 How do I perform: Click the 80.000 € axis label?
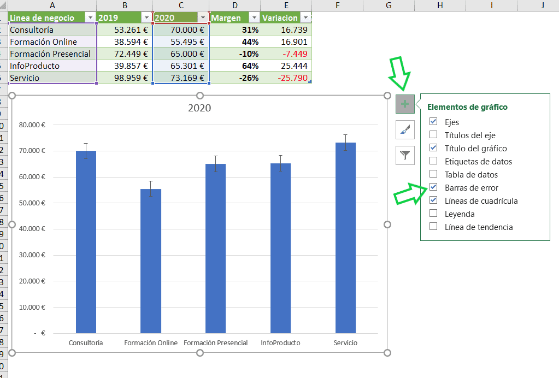(32, 125)
